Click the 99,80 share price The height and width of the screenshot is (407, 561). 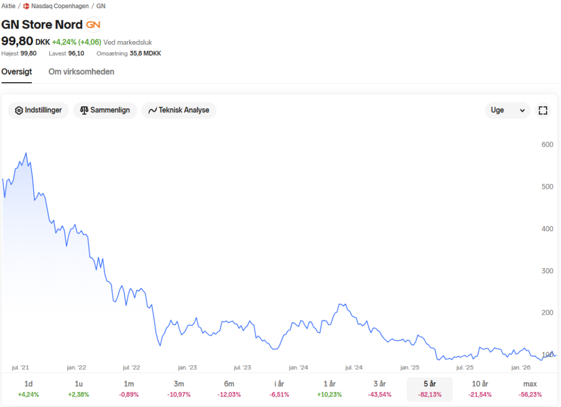pos(17,41)
